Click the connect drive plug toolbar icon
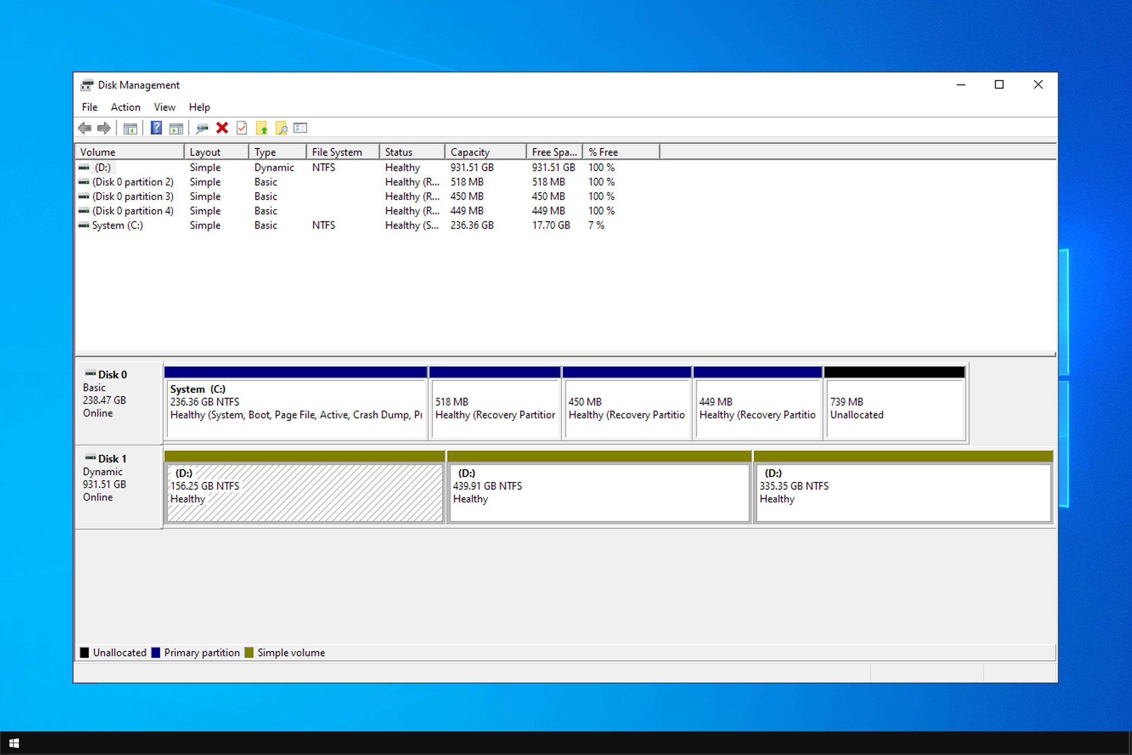The width and height of the screenshot is (1132, 755). [202, 128]
